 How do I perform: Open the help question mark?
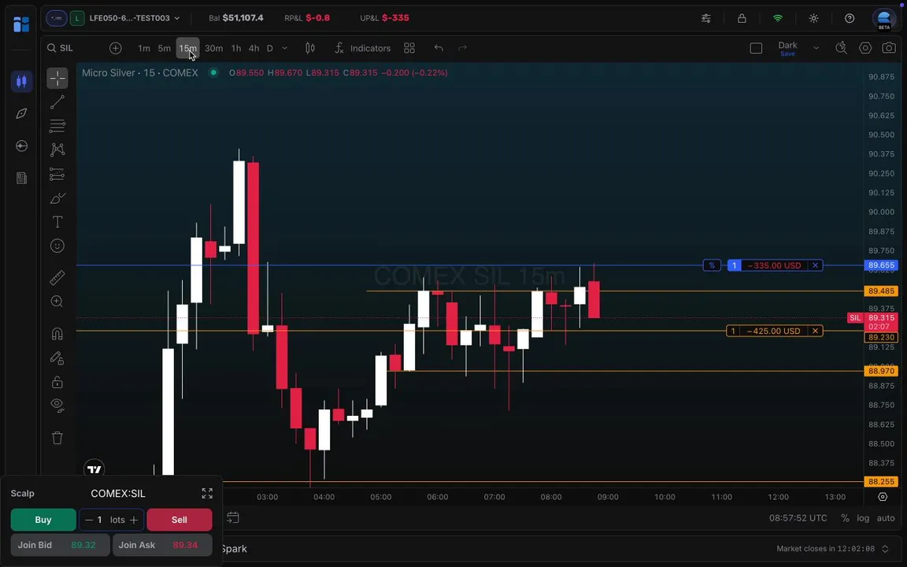coord(850,18)
